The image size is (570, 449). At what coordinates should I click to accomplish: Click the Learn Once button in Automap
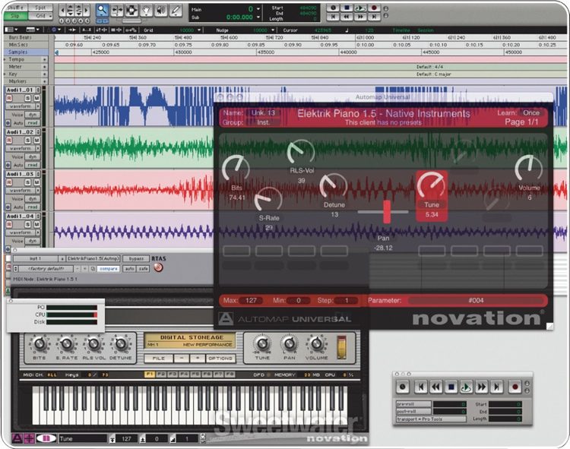[531, 113]
